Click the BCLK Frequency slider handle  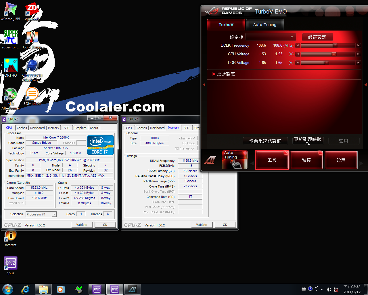click(335, 46)
